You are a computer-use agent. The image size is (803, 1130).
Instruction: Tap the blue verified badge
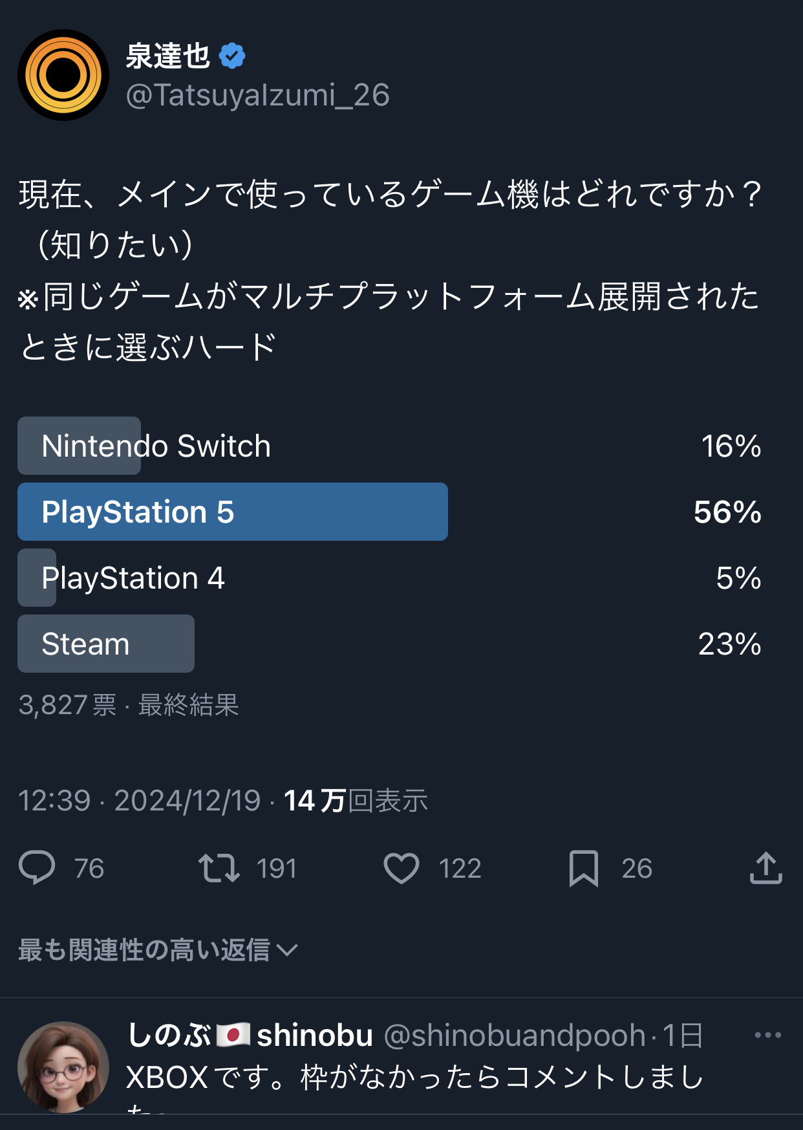pyautogui.click(x=232, y=56)
